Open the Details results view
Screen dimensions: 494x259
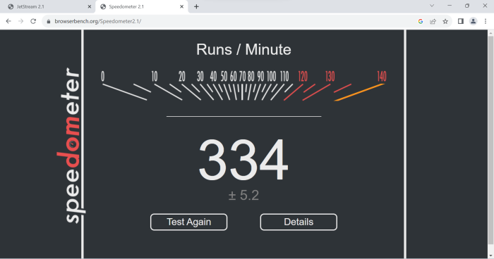point(299,222)
